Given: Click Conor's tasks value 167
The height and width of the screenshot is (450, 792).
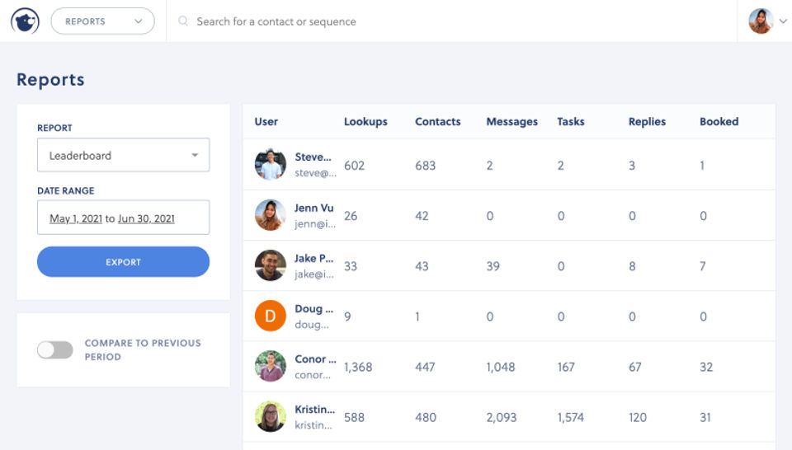Looking at the screenshot, I should tap(566, 368).
